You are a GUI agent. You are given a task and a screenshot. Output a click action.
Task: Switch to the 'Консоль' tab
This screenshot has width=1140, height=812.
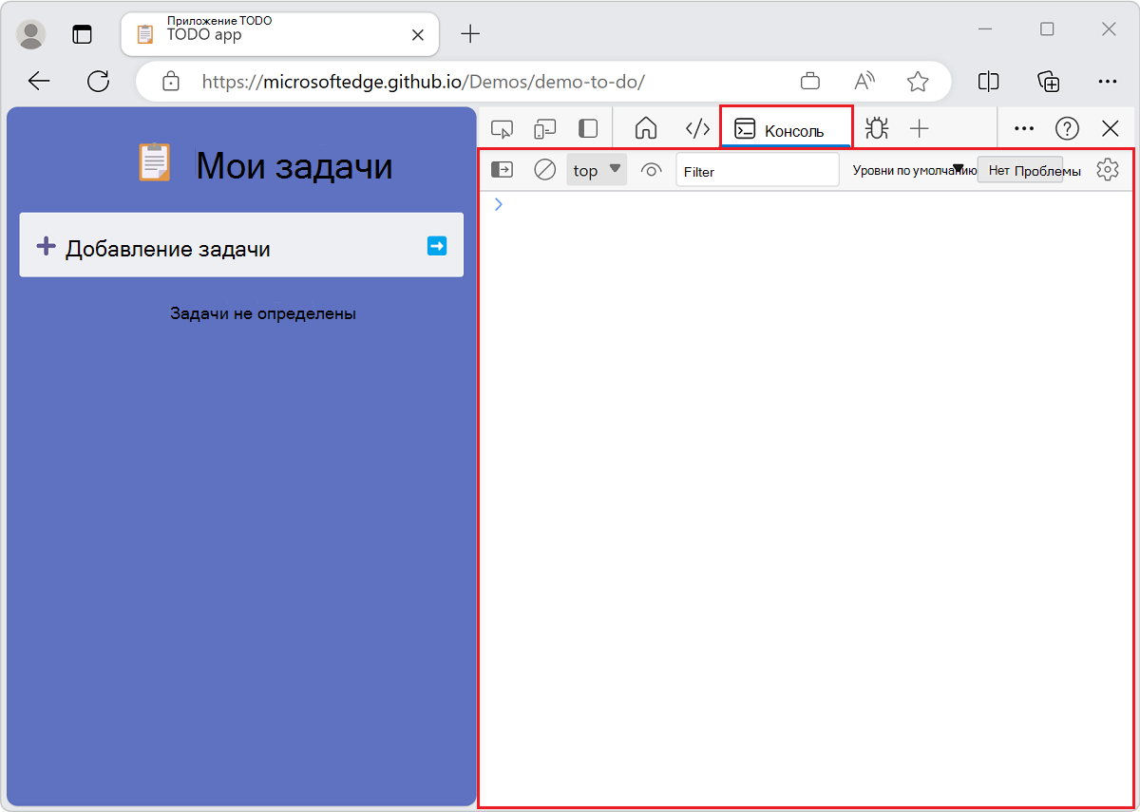click(x=786, y=128)
